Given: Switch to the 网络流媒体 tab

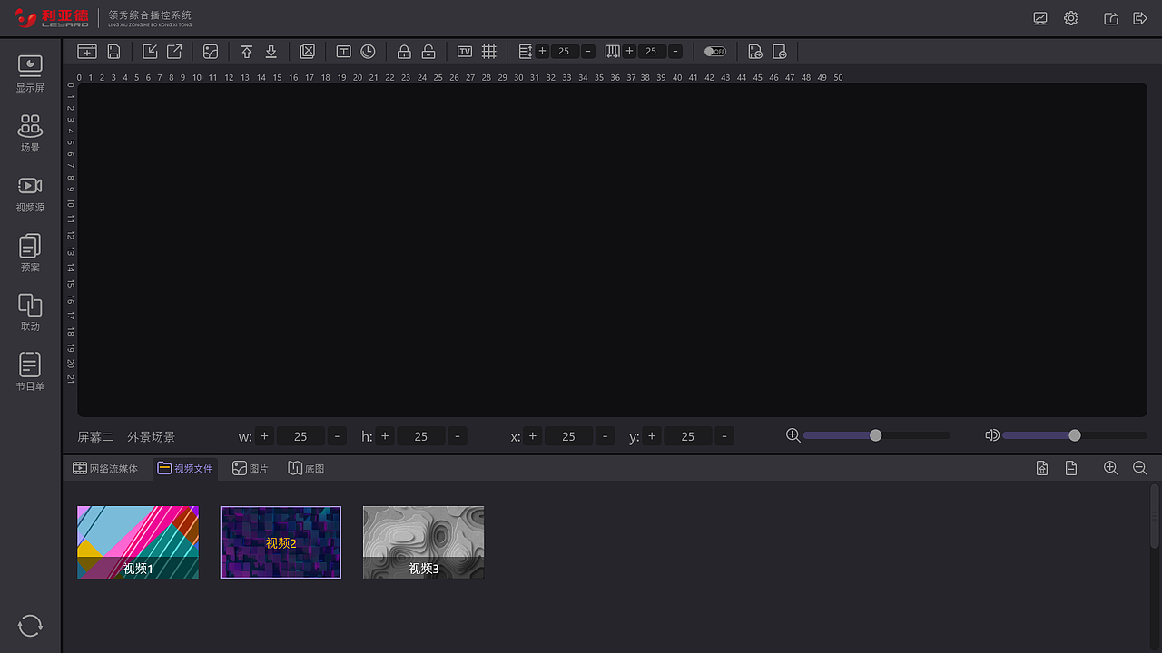Looking at the screenshot, I should tap(105, 469).
